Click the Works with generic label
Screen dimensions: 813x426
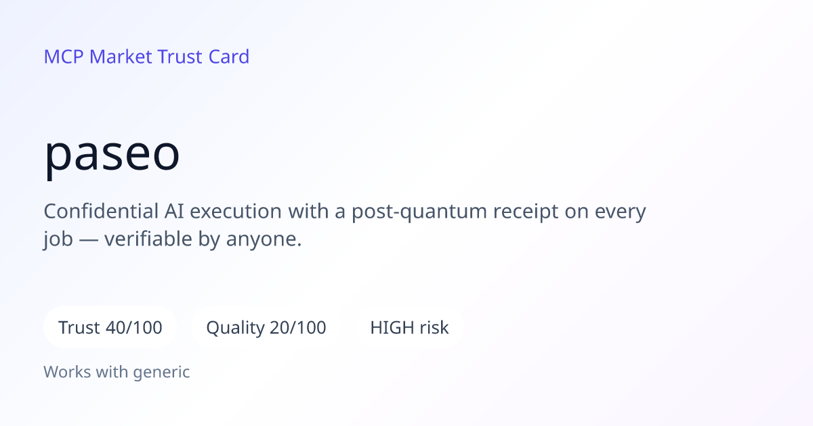pos(117,371)
